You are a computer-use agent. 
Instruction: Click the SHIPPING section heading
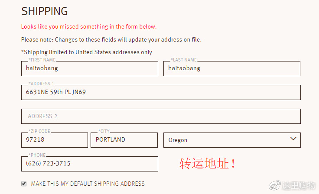[x=45, y=11]
